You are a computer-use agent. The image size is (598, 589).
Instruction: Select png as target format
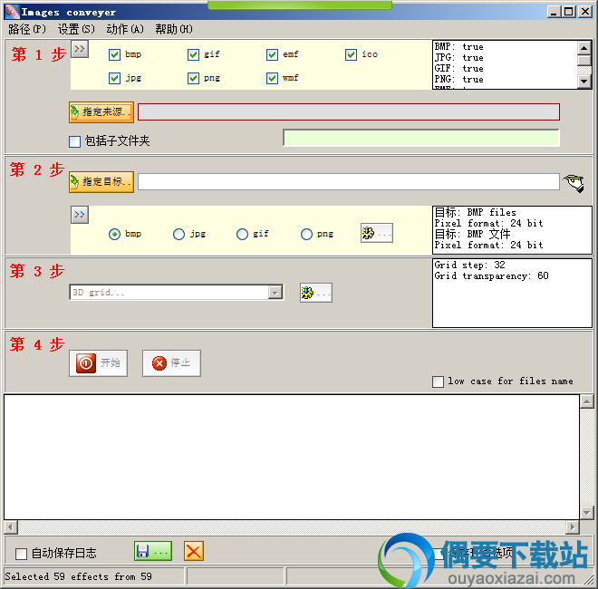(306, 234)
